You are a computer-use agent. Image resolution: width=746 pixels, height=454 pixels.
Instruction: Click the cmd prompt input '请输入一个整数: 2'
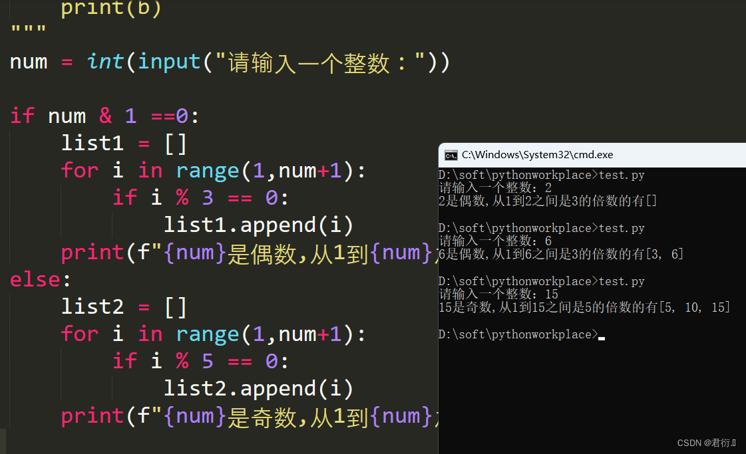[x=495, y=187]
